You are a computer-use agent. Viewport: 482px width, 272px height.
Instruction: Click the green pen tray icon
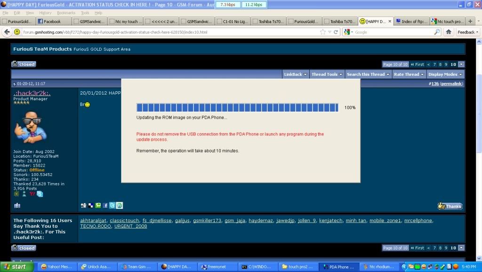[x=442, y=266]
